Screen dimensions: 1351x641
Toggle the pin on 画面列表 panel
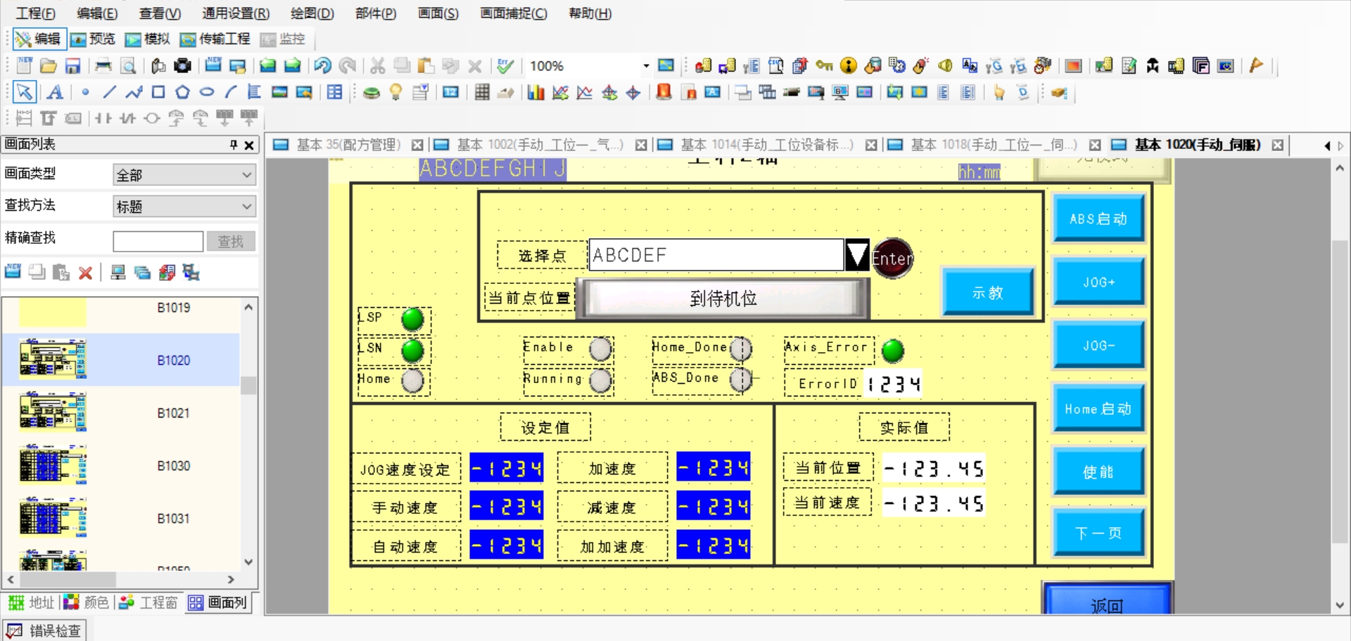click(233, 145)
